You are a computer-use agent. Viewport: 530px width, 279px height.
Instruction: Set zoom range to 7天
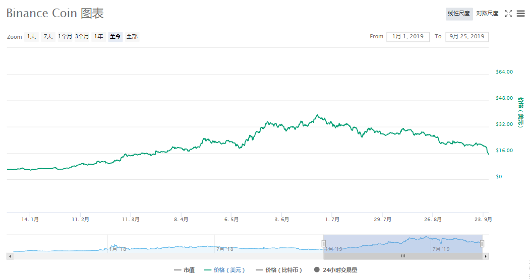click(48, 36)
